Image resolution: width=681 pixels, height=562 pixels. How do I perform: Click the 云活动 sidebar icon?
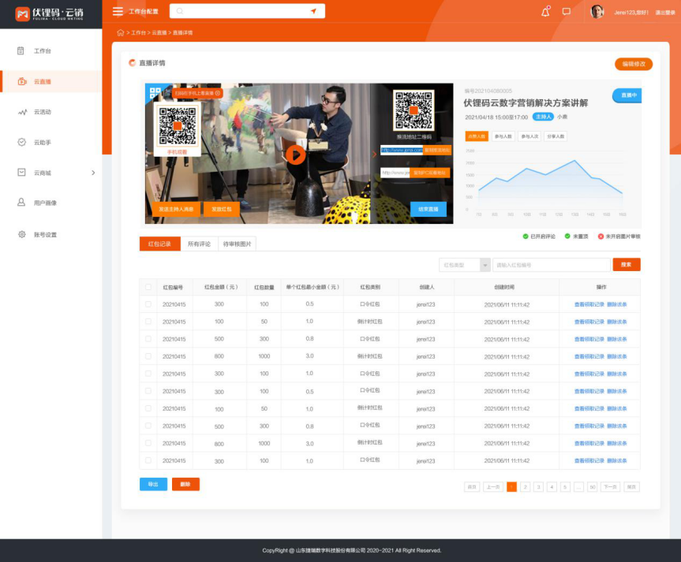click(21, 112)
